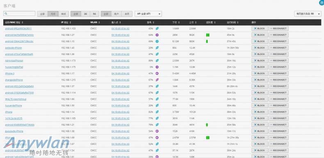Click the purple leaf icon for 192.168.1.215
This screenshot has width=324, height=158.
(157, 80)
